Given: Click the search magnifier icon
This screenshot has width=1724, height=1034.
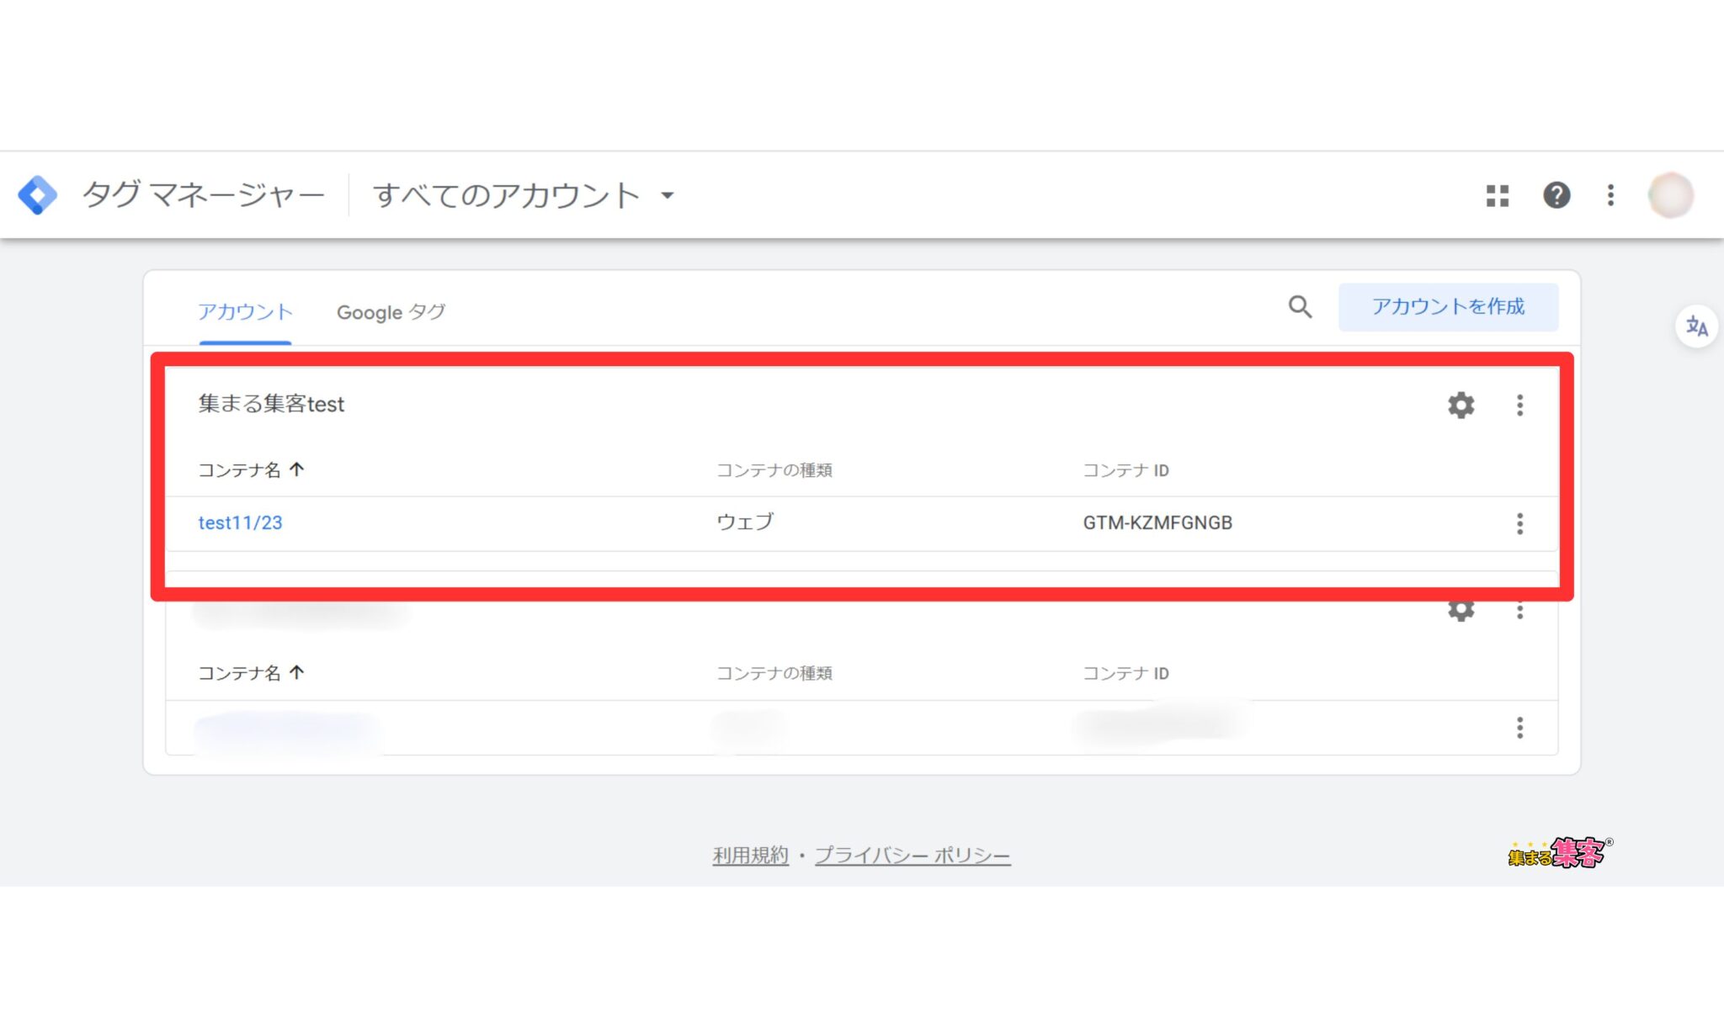Looking at the screenshot, I should pos(1300,307).
